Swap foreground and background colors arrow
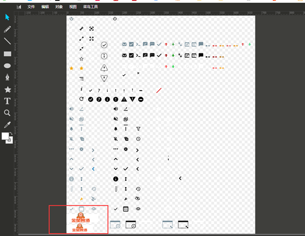This screenshot has width=305, height=236. [11, 134]
